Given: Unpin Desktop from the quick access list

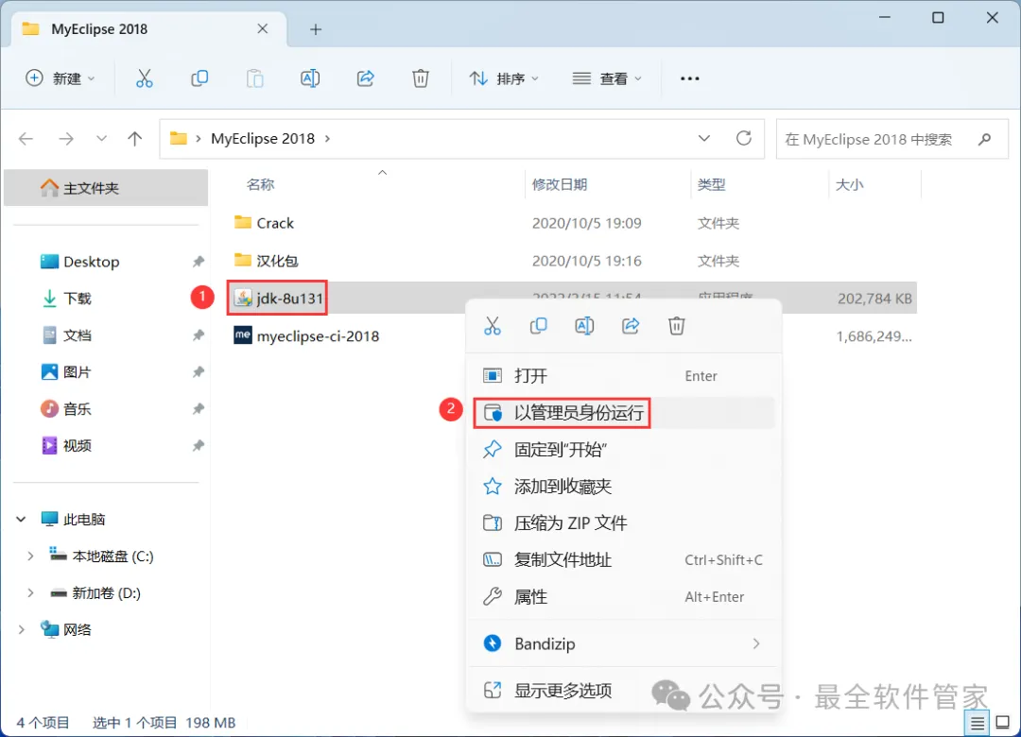Looking at the screenshot, I should [x=198, y=262].
